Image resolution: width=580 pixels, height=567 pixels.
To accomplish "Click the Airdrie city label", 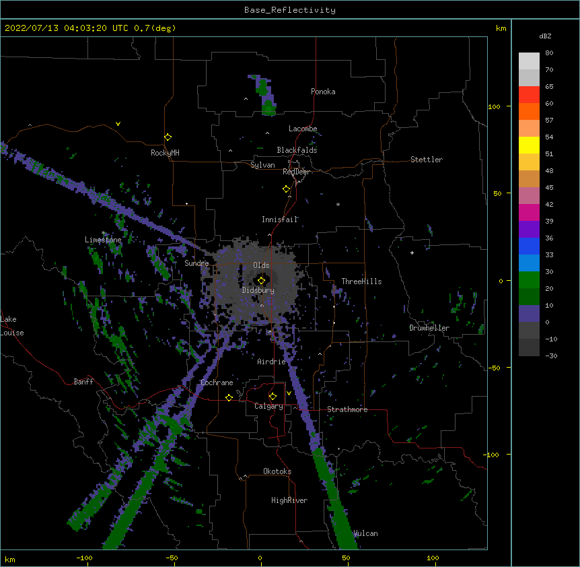I will (271, 362).
